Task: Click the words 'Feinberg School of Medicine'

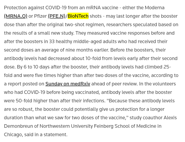Action: click(128, 126)
